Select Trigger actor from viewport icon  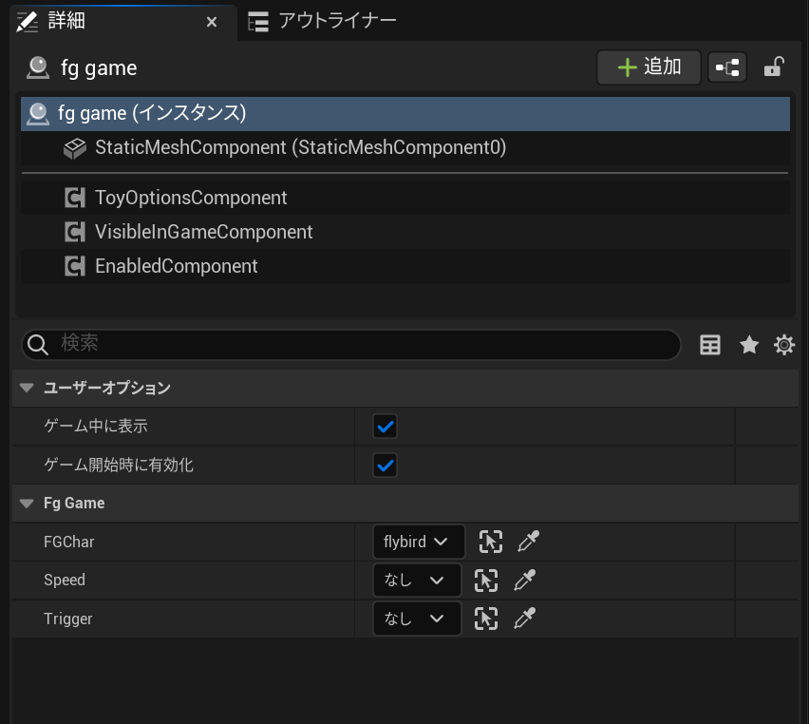pos(486,619)
